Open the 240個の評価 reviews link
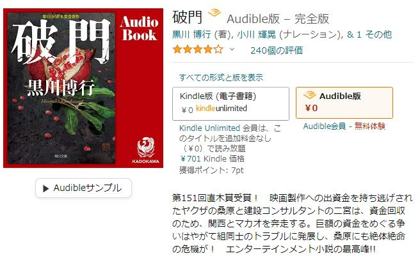This screenshot has height=258, width=420. pos(277,50)
